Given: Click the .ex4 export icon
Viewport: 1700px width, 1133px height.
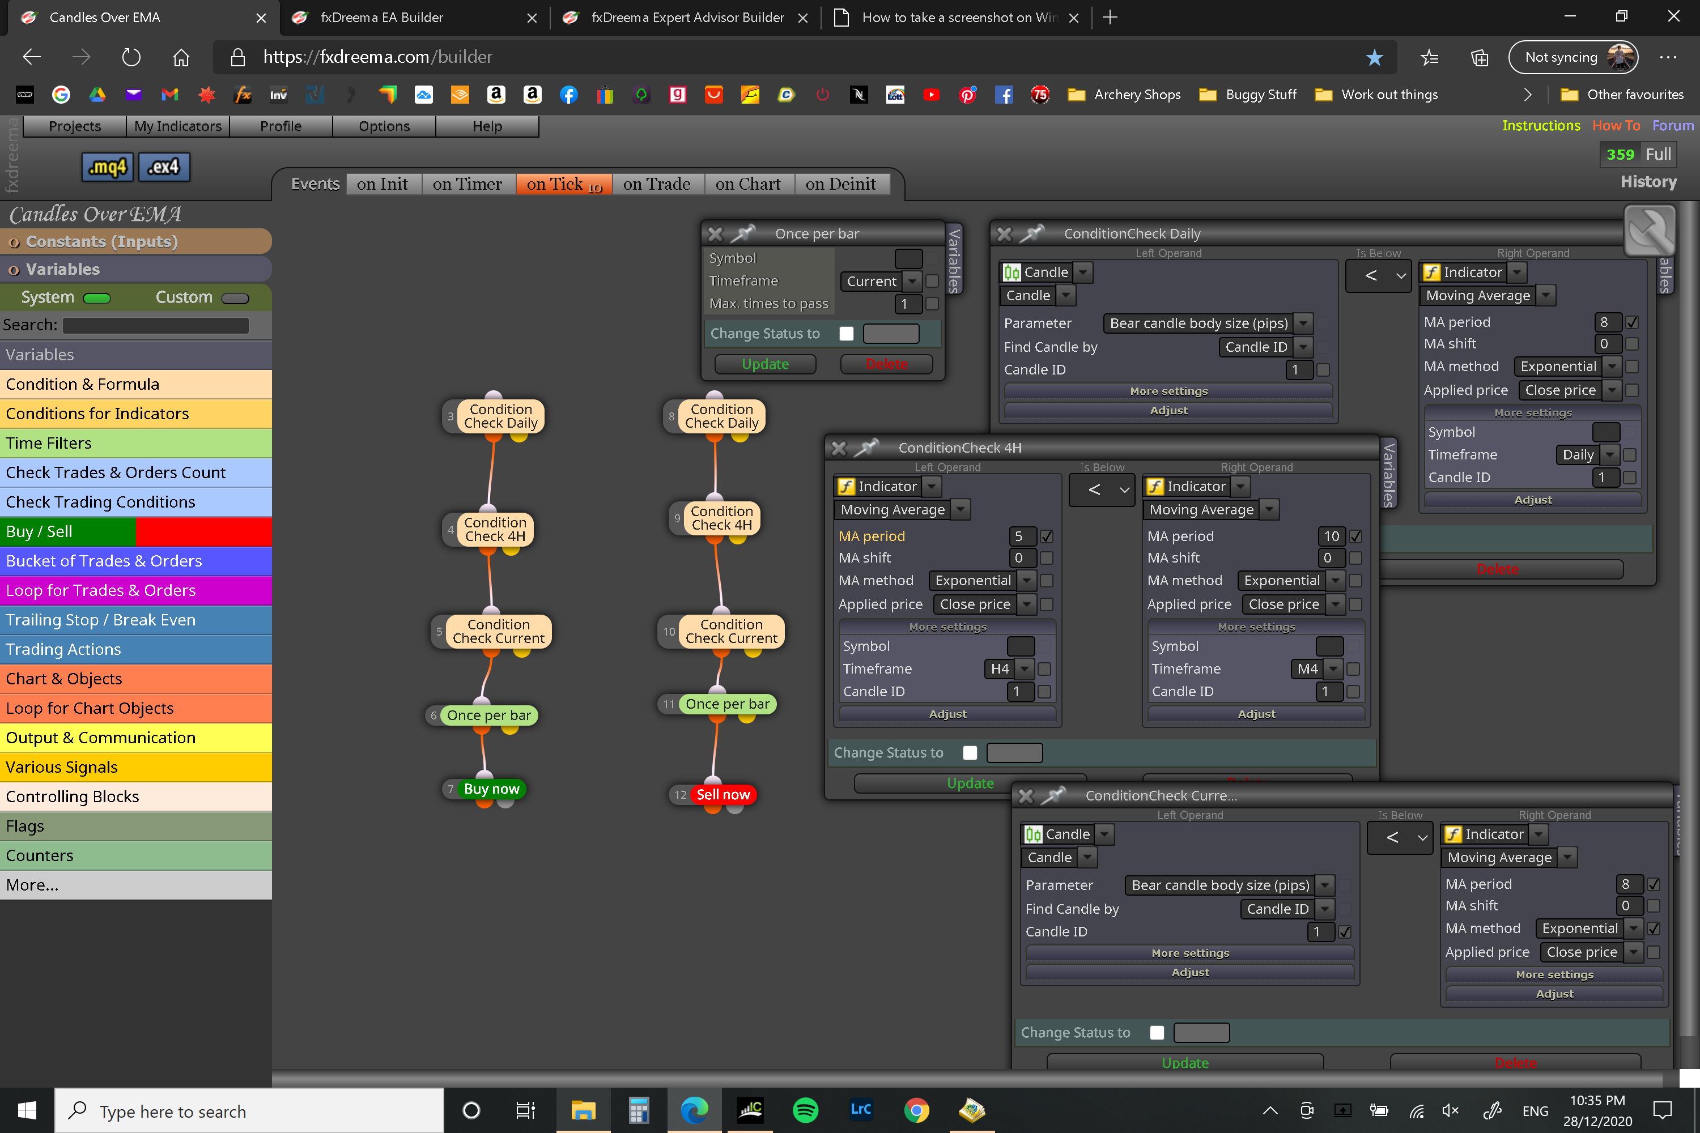Looking at the screenshot, I should [x=164, y=168].
